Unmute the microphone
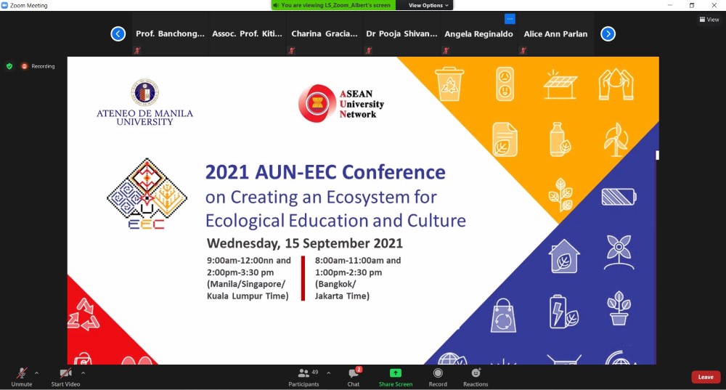Viewport: 726px width, 390px height. click(22, 376)
